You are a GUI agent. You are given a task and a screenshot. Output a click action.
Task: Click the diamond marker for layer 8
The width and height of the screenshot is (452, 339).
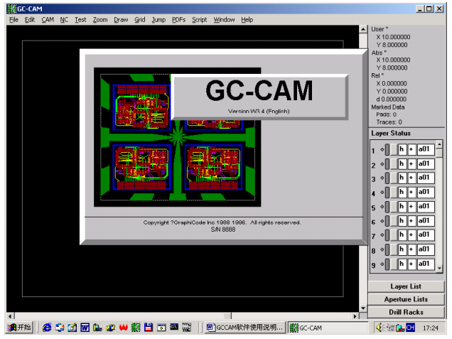pyautogui.click(x=382, y=249)
